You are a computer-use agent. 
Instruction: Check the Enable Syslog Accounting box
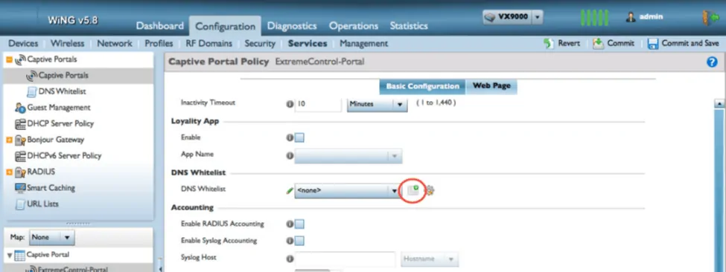[x=299, y=241]
